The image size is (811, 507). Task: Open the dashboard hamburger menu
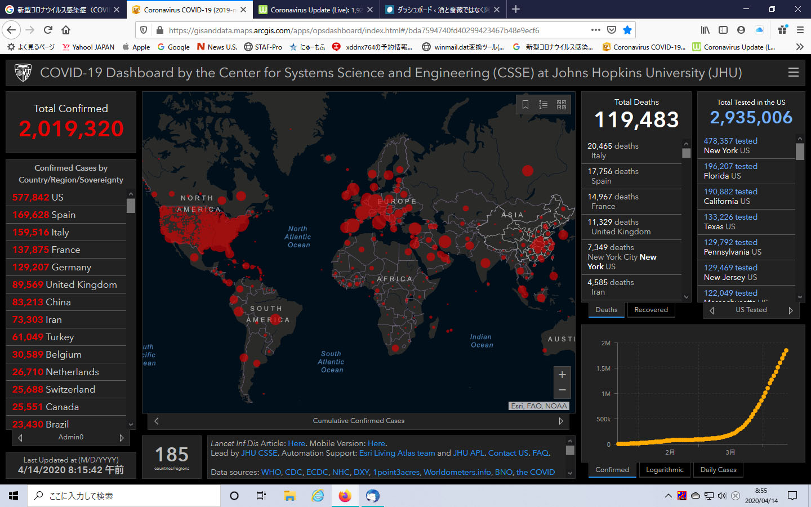point(794,73)
